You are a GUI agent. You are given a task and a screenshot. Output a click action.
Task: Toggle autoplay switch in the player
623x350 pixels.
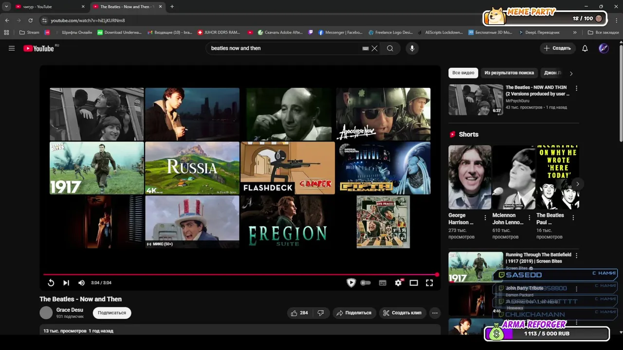[366, 283]
